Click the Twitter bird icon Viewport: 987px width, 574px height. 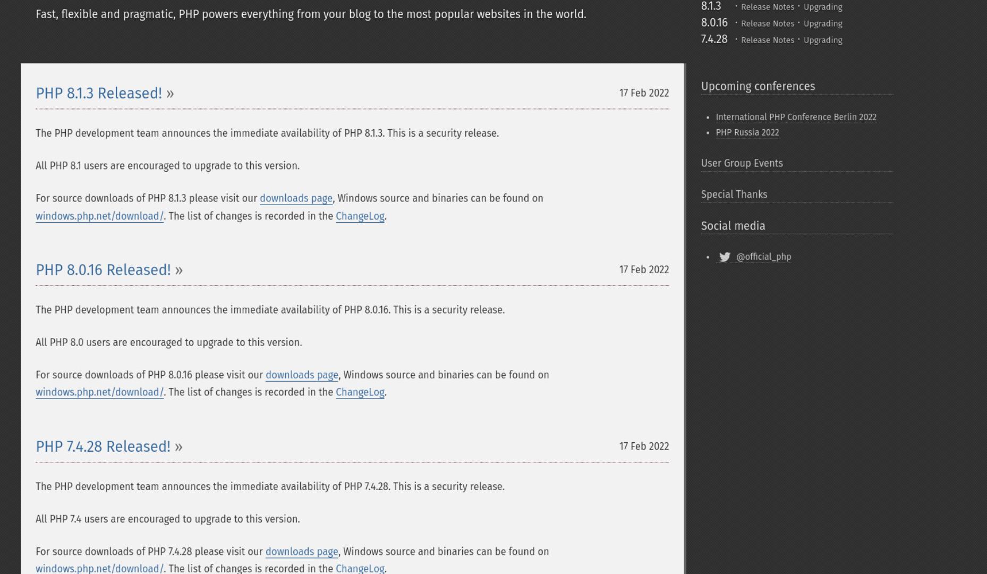[x=725, y=257]
